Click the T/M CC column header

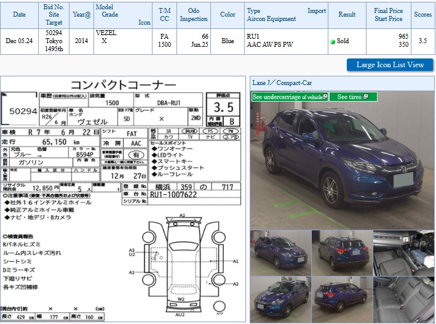164,15
